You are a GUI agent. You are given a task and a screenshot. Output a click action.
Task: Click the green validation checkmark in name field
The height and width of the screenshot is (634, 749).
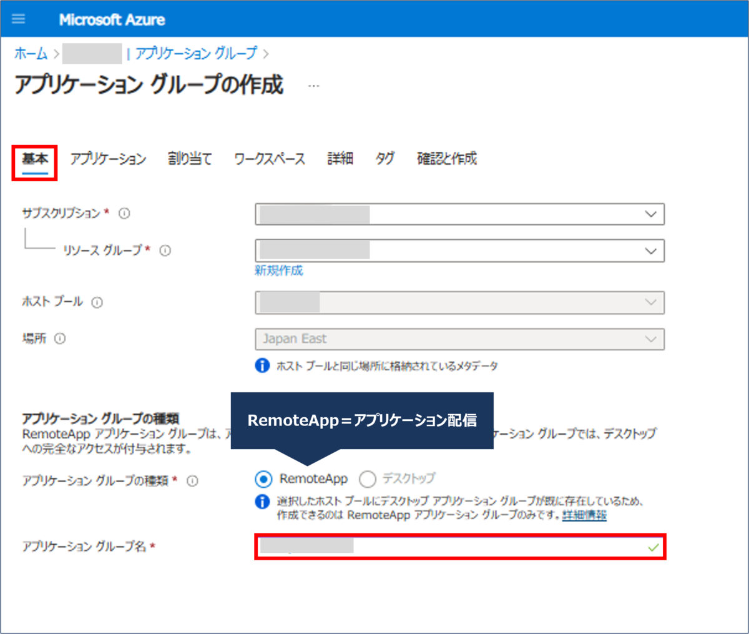(x=654, y=547)
